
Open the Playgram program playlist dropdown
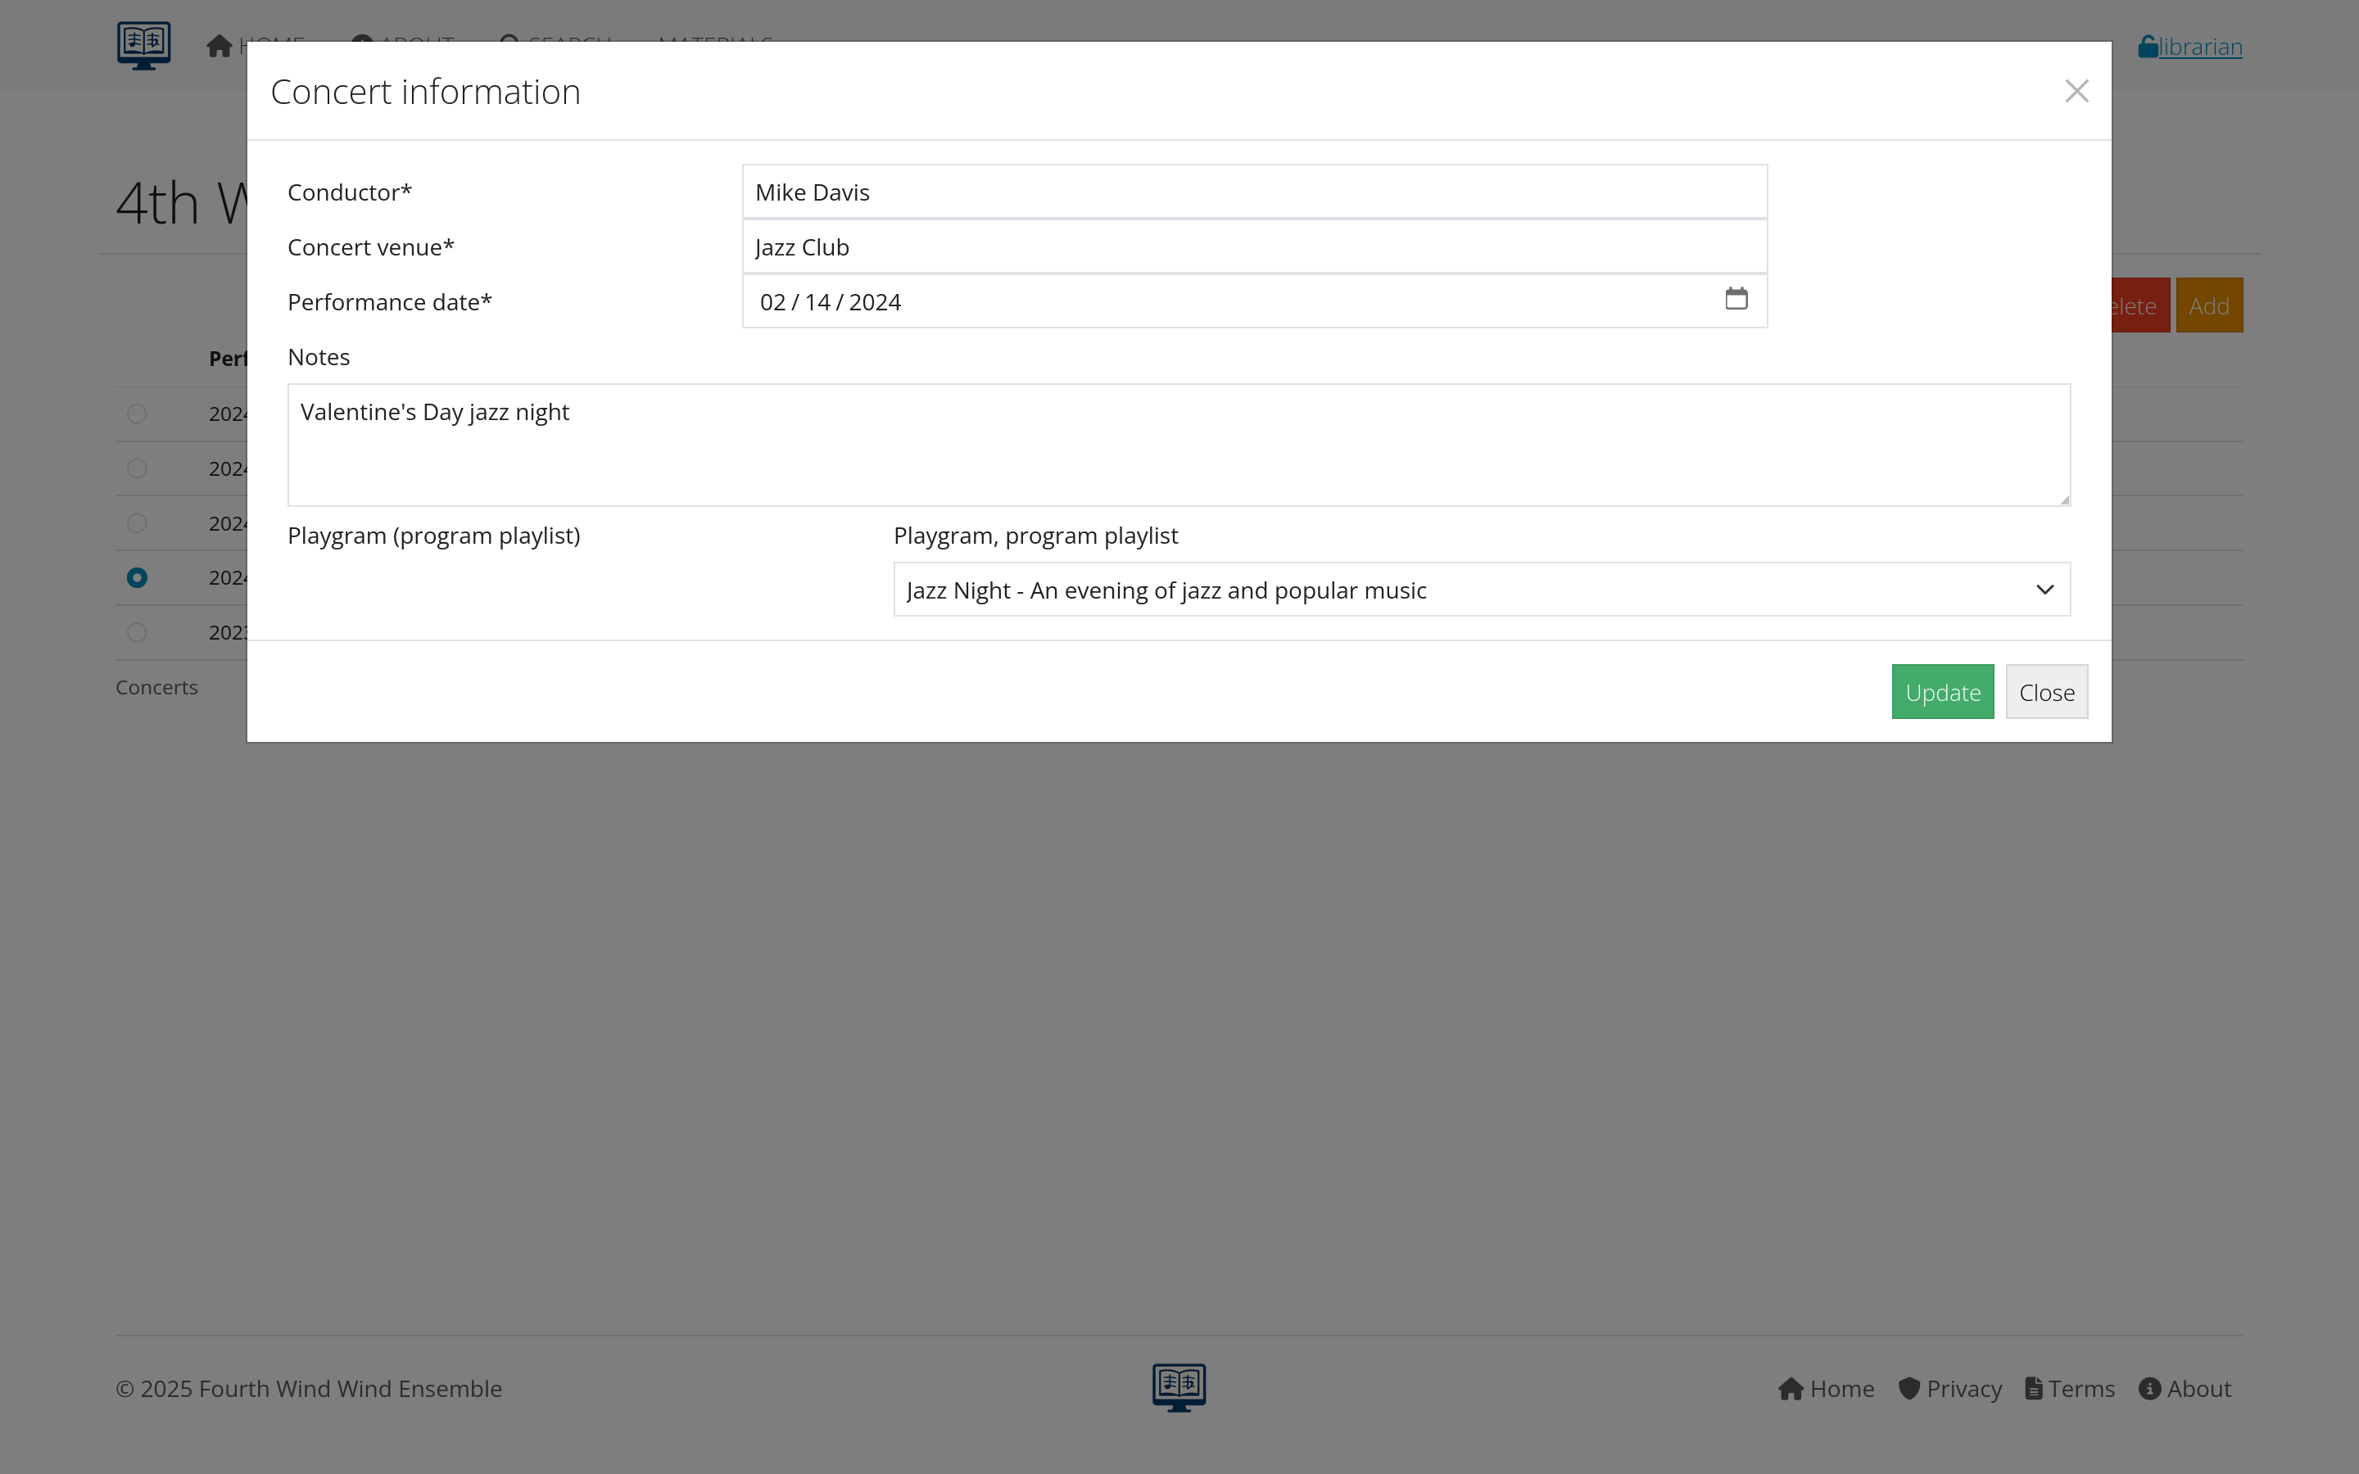coord(1481,590)
